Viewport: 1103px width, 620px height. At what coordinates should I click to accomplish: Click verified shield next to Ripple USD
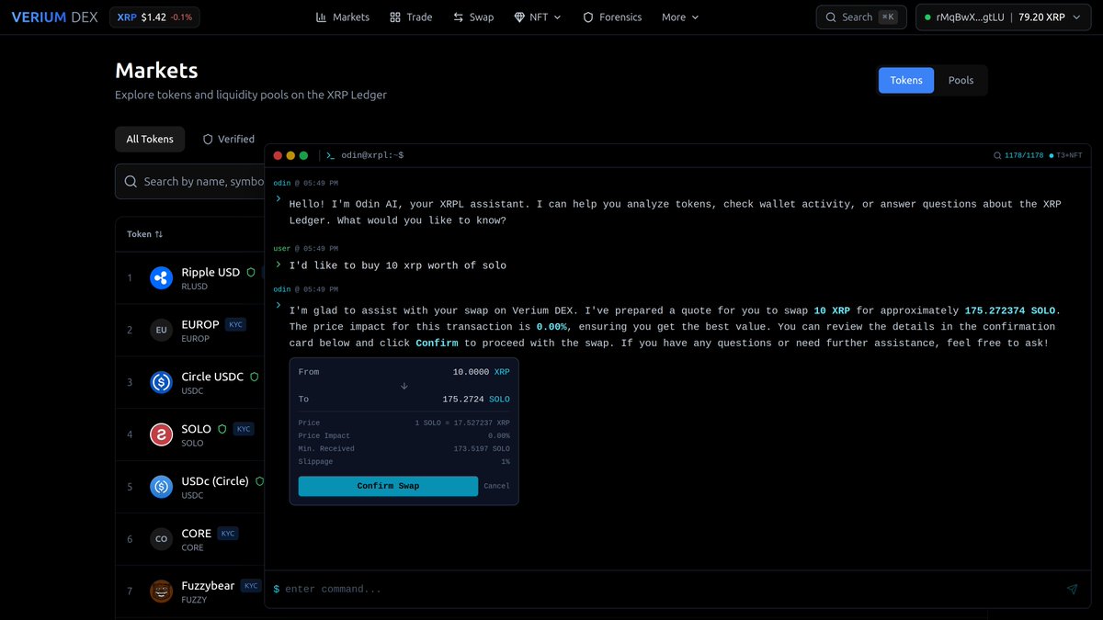tap(251, 273)
